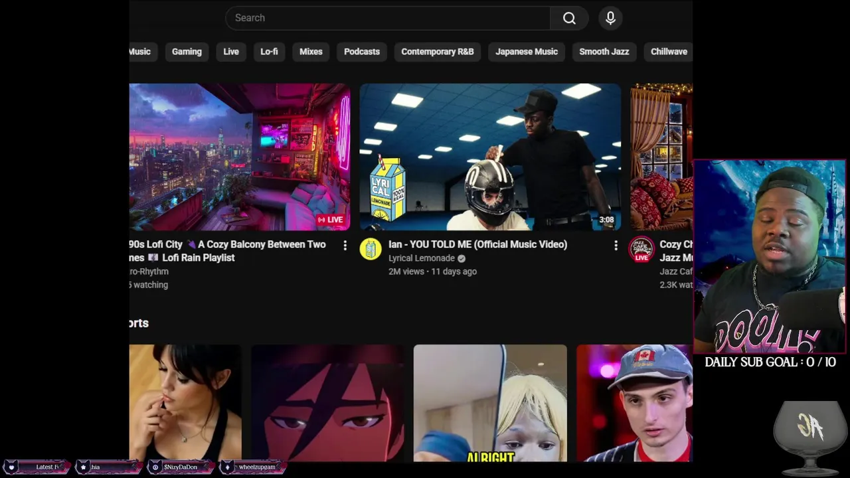Screen dimensions: 850x478
Task: Click the streamer webcam overlay
Action: tap(769, 256)
